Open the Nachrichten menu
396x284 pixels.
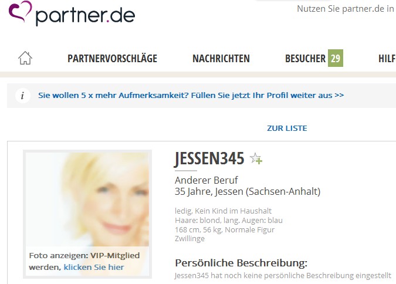tap(221, 58)
